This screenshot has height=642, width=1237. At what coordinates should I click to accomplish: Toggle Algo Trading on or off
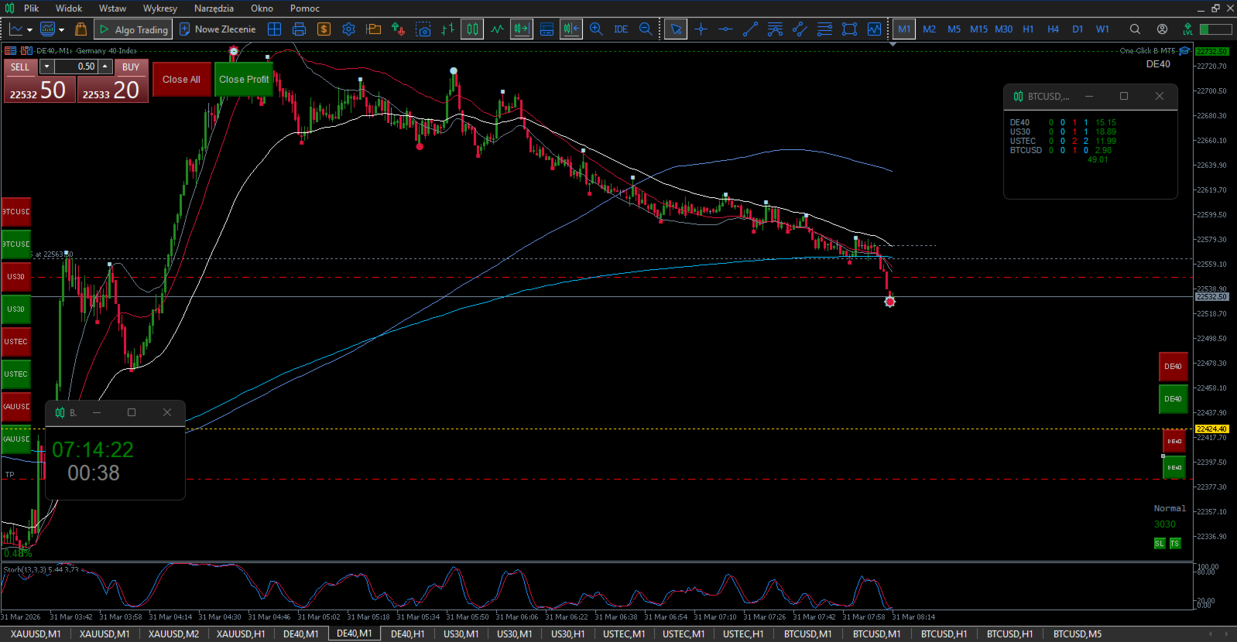pyautogui.click(x=133, y=29)
